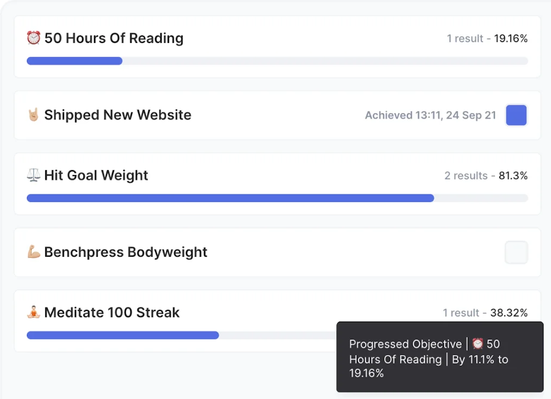
Task: Click the balance scale emoji icon
Action: tap(33, 176)
